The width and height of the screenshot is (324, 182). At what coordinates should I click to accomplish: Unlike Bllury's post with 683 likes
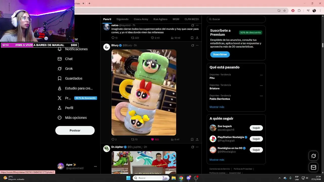[152, 139]
